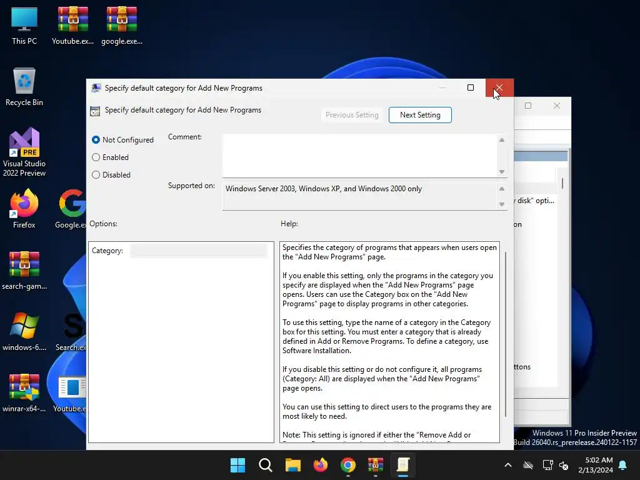The height and width of the screenshot is (480, 640).
Task: Select Search.ex desktop icon
Action: tap(71, 331)
